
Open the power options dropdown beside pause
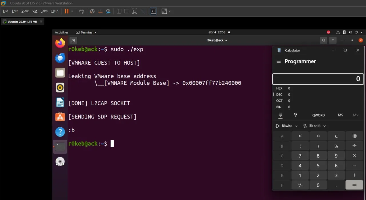[x=72, y=11]
